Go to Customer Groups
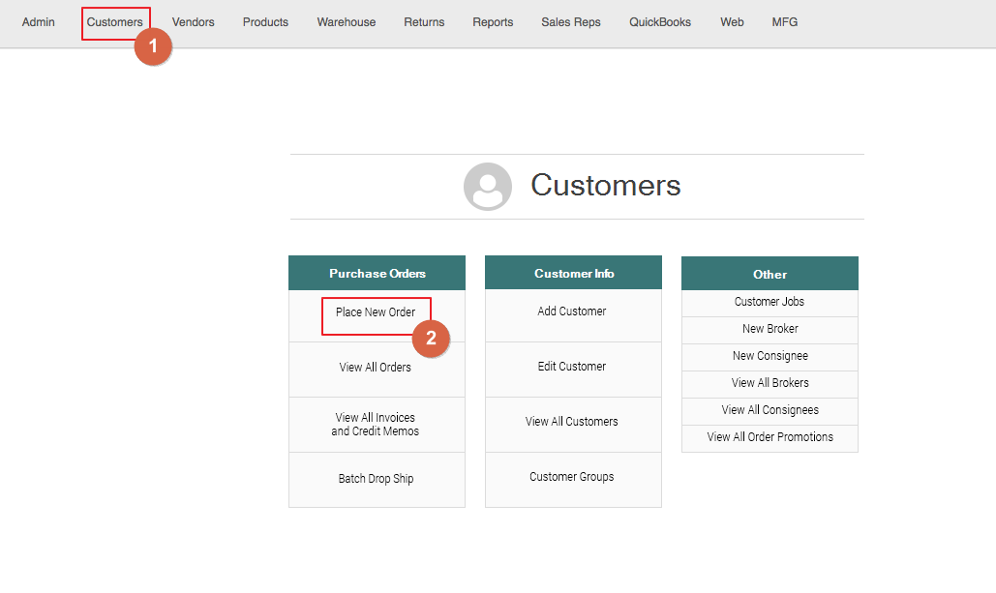The height and width of the screenshot is (593, 996). click(572, 477)
